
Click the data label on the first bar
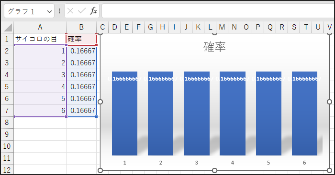click(x=125, y=79)
